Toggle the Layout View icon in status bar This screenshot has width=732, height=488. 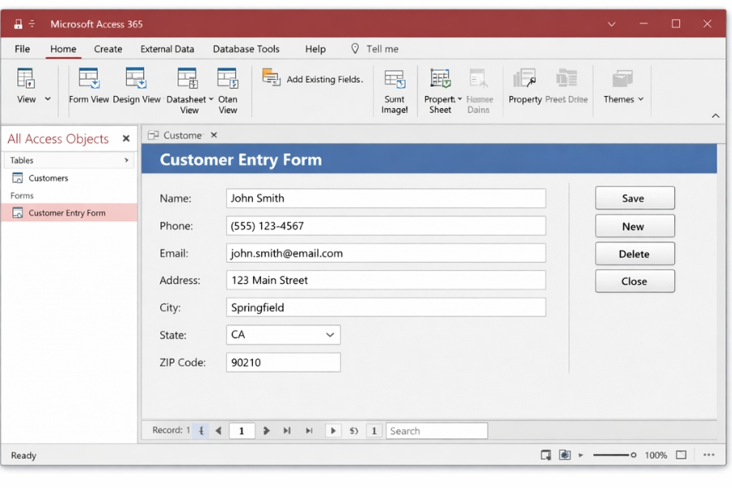click(x=564, y=455)
